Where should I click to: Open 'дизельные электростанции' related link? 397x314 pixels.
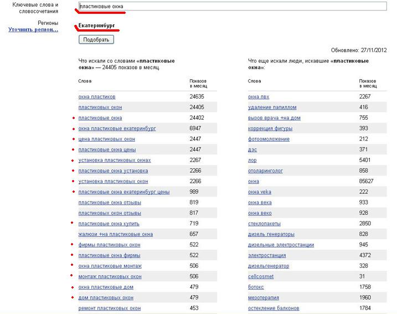(281, 245)
